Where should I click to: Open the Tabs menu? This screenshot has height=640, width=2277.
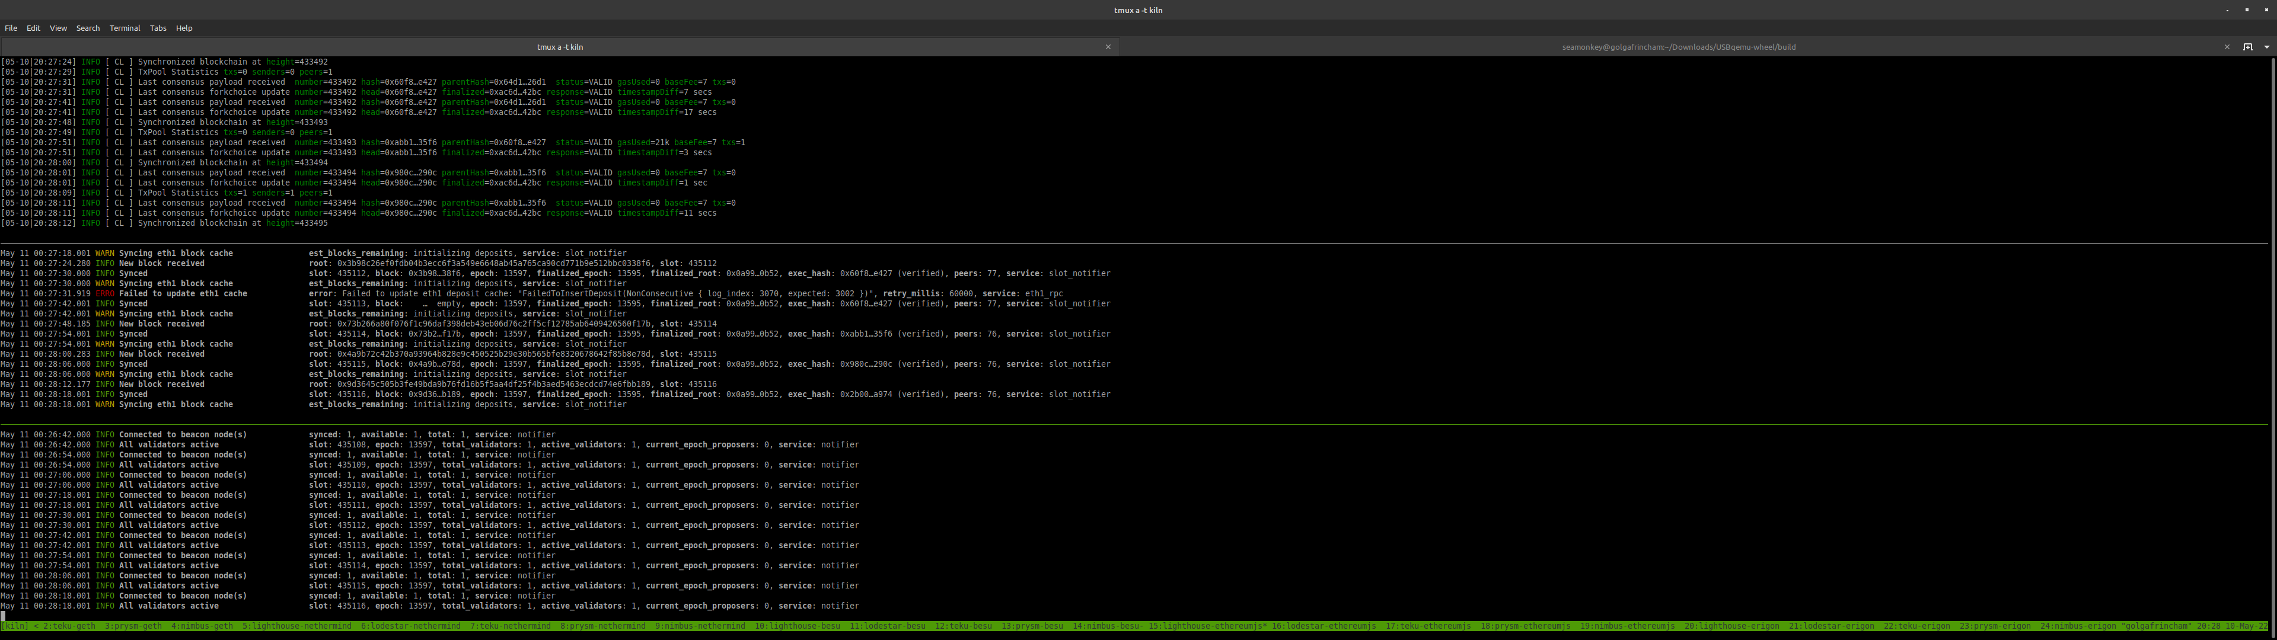point(158,28)
